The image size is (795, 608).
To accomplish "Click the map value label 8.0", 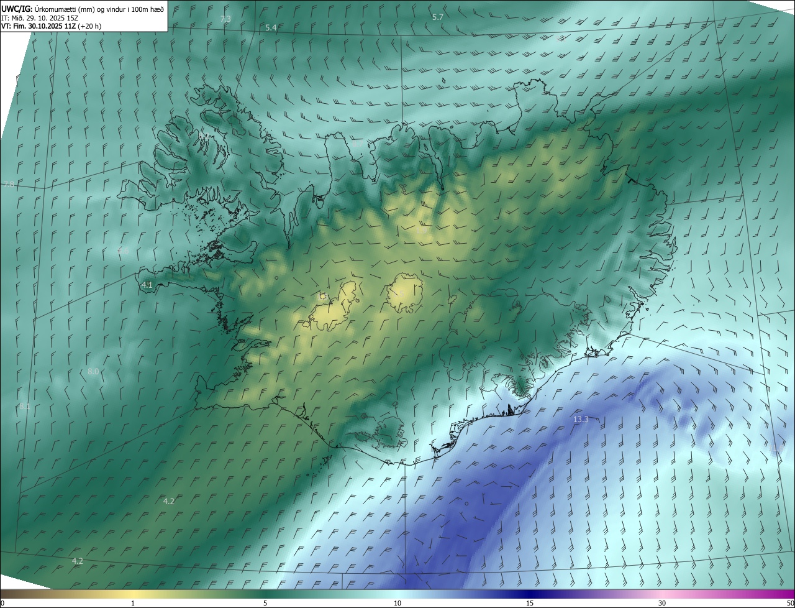I will click(93, 371).
